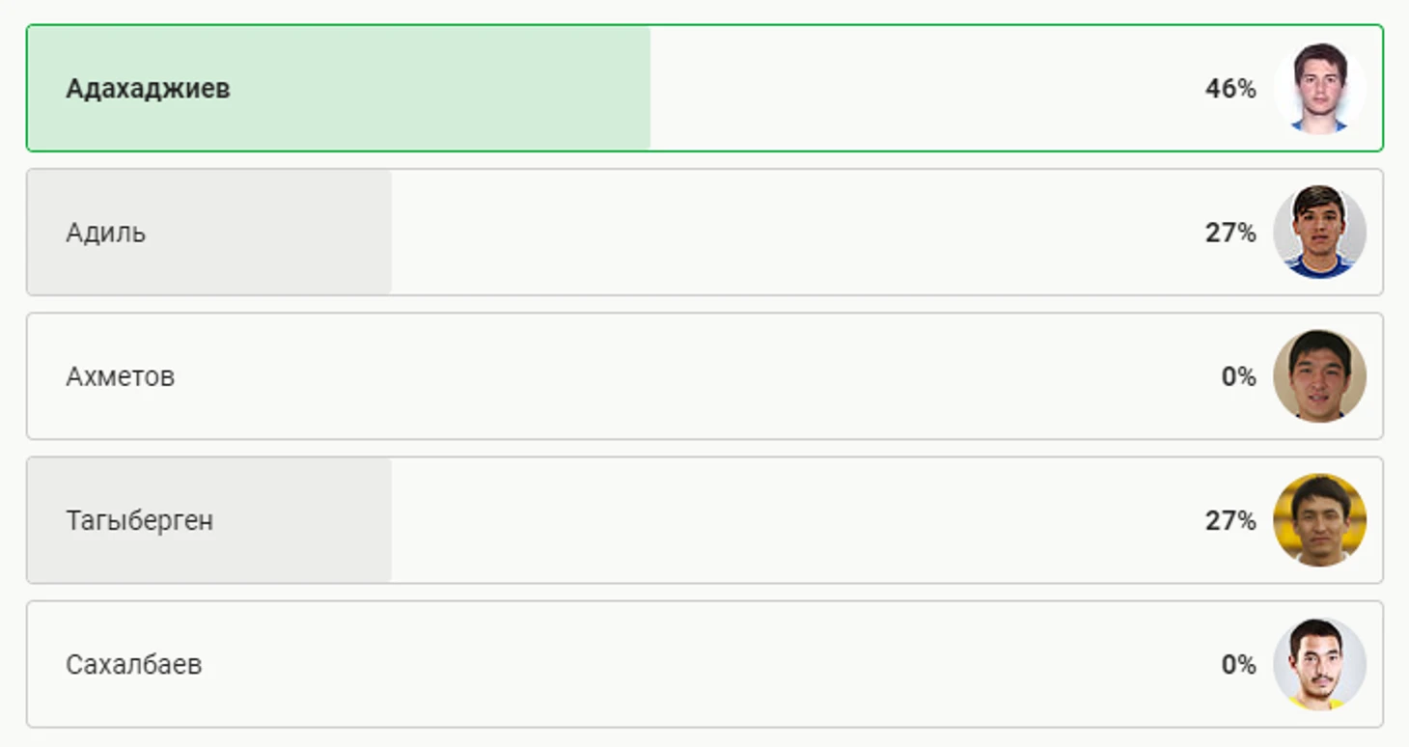Click the name text Сахалбаев
This screenshot has width=1409, height=747.
[134, 665]
